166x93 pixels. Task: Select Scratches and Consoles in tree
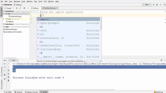pyautogui.click(x=13, y=32)
